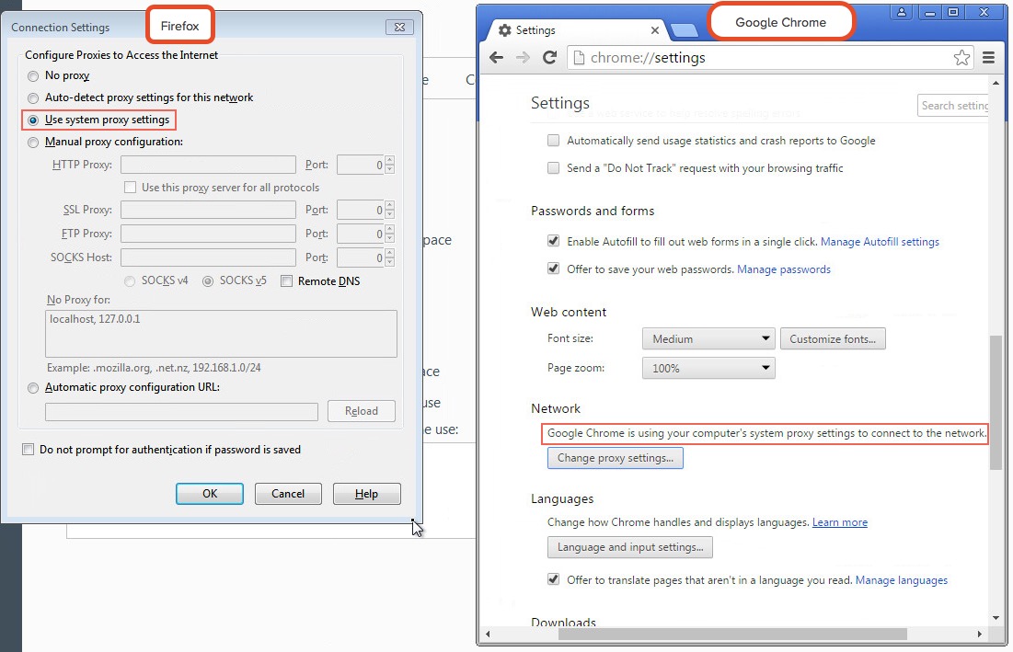Choose Manual proxy configuration option
Screen dimensions: 1013x652
coord(34,143)
